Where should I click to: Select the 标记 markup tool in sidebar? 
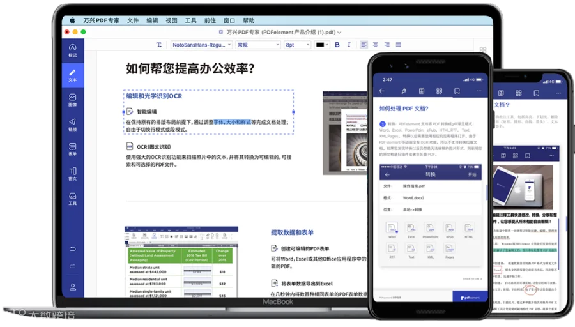[73, 50]
